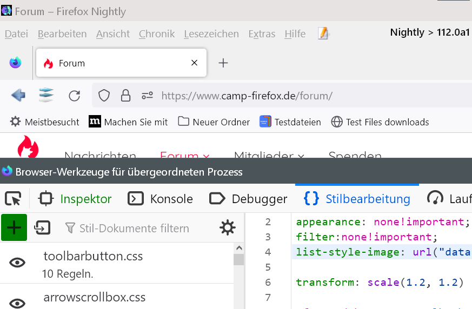Click the back arrow navigation button

pos(18,96)
